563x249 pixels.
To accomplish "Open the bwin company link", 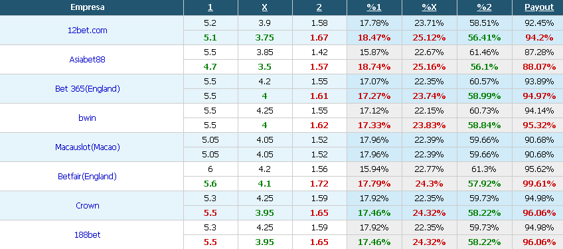I will (x=87, y=118).
